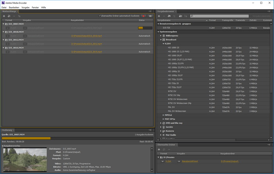Select the Überwachte Ordner tab
The image size is (274, 174).
[166, 145]
